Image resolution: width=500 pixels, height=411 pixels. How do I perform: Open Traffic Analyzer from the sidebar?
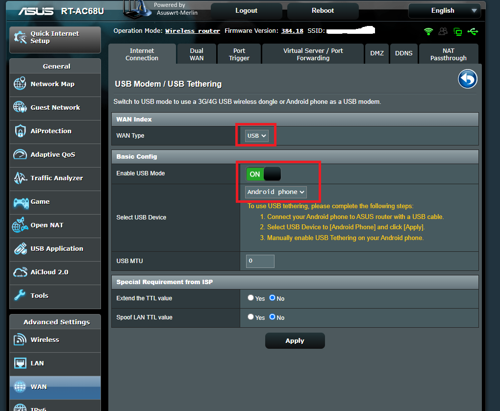tap(55, 178)
